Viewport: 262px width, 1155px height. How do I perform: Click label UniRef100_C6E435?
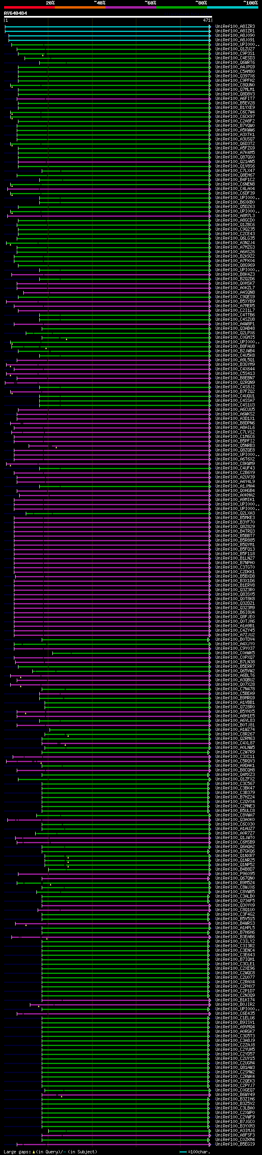point(235,1013)
